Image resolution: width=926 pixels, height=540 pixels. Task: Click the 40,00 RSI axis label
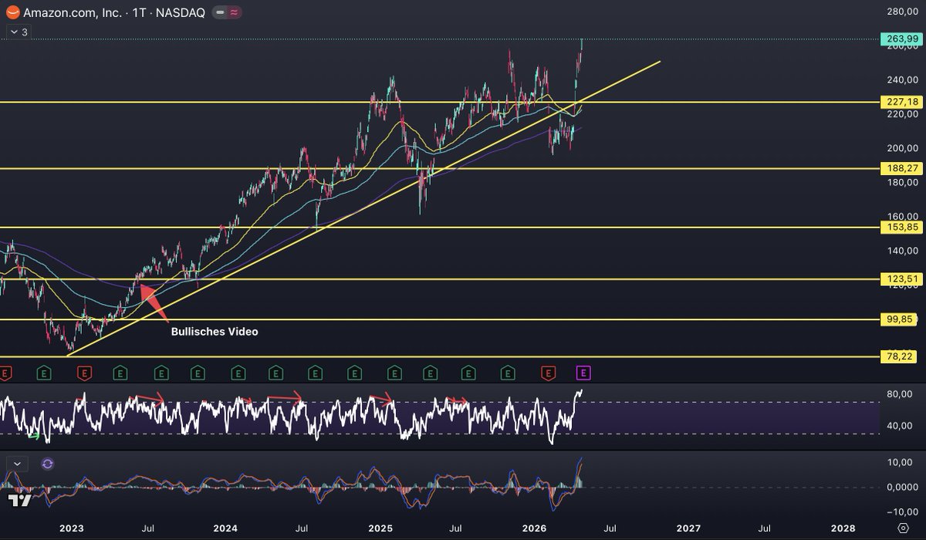[901, 425]
